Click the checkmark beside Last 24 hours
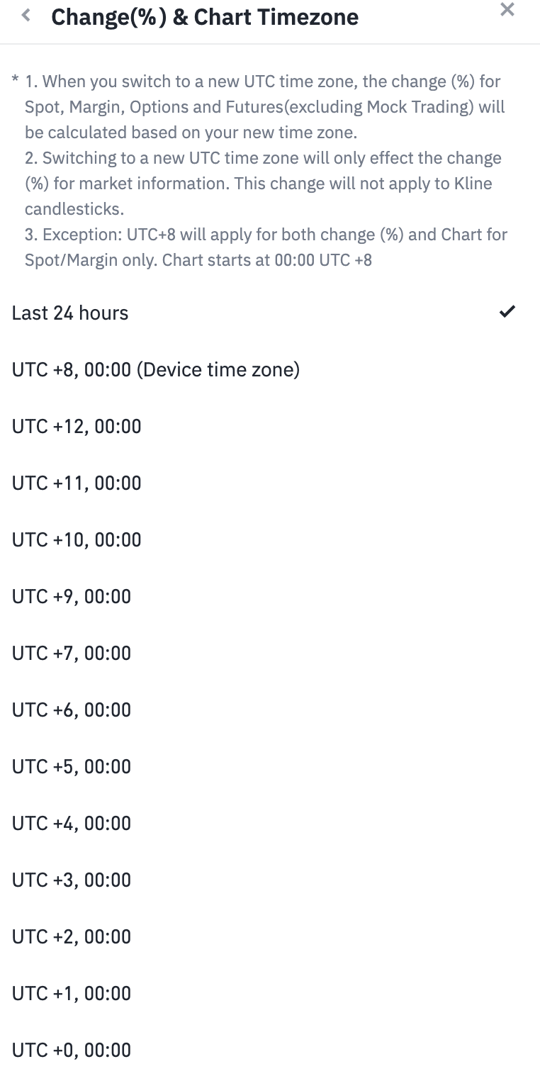The image size is (540, 1076). pos(507,311)
